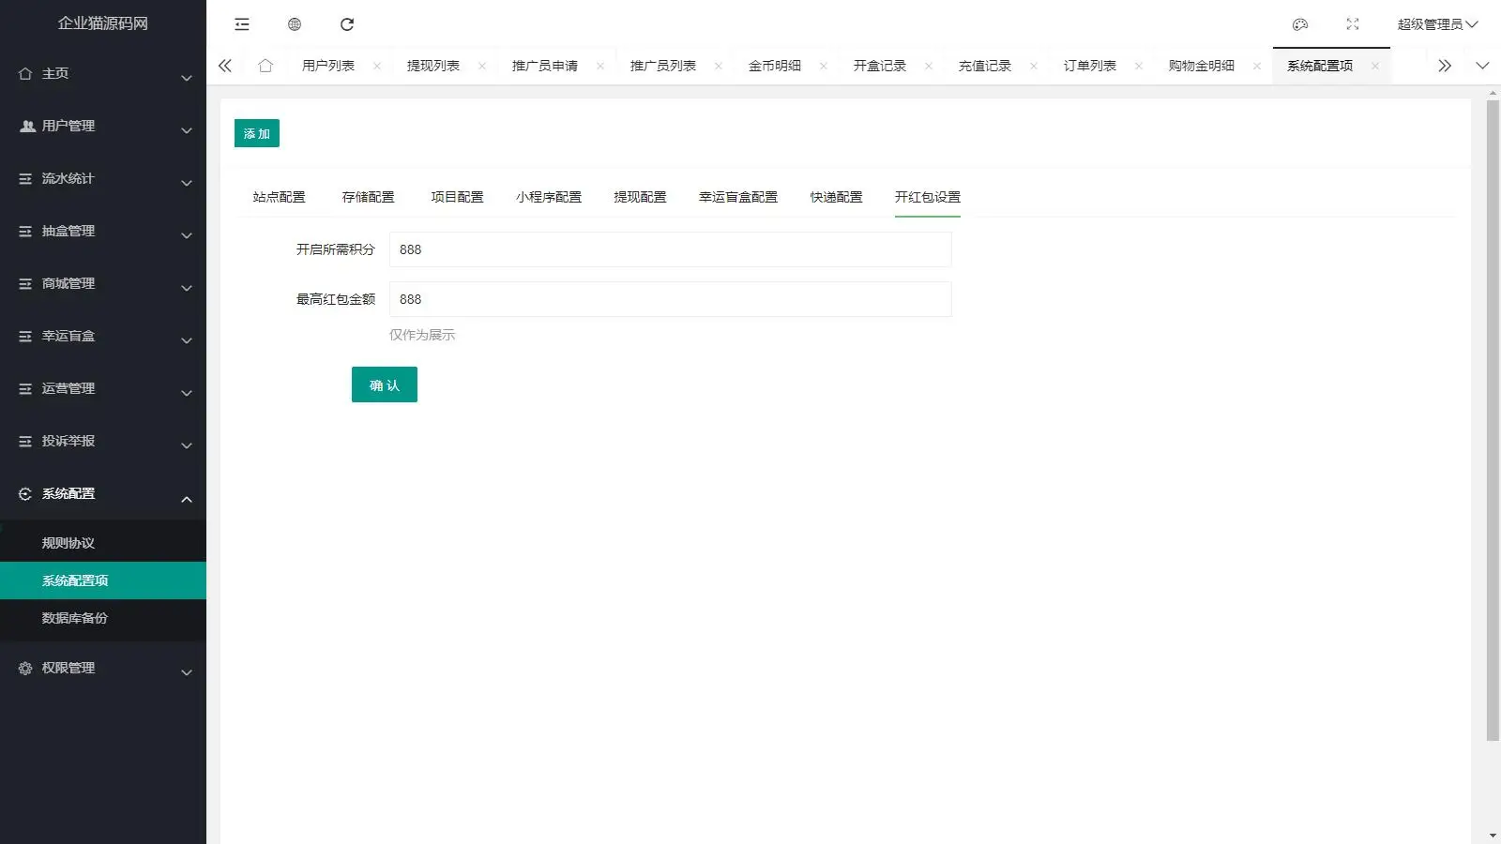
Task: Select the home icon tab
Action: (266, 65)
